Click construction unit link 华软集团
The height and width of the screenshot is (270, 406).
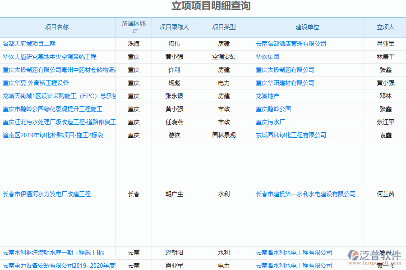pyautogui.click(x=268, y=57)
